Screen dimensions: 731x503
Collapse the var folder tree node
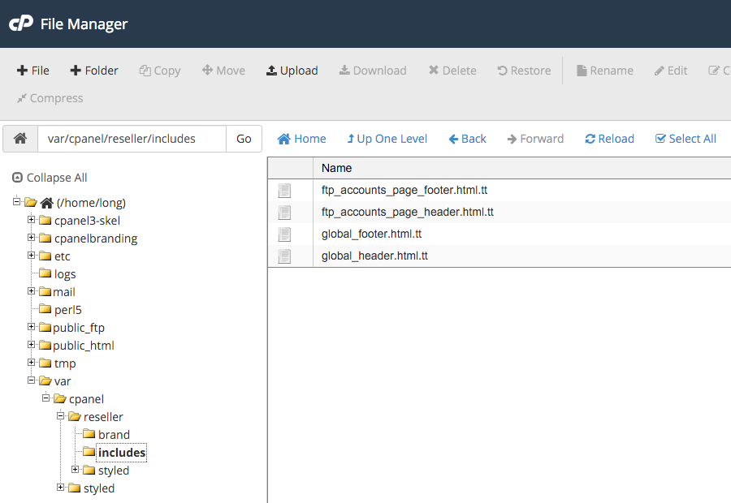coord(32,380)
